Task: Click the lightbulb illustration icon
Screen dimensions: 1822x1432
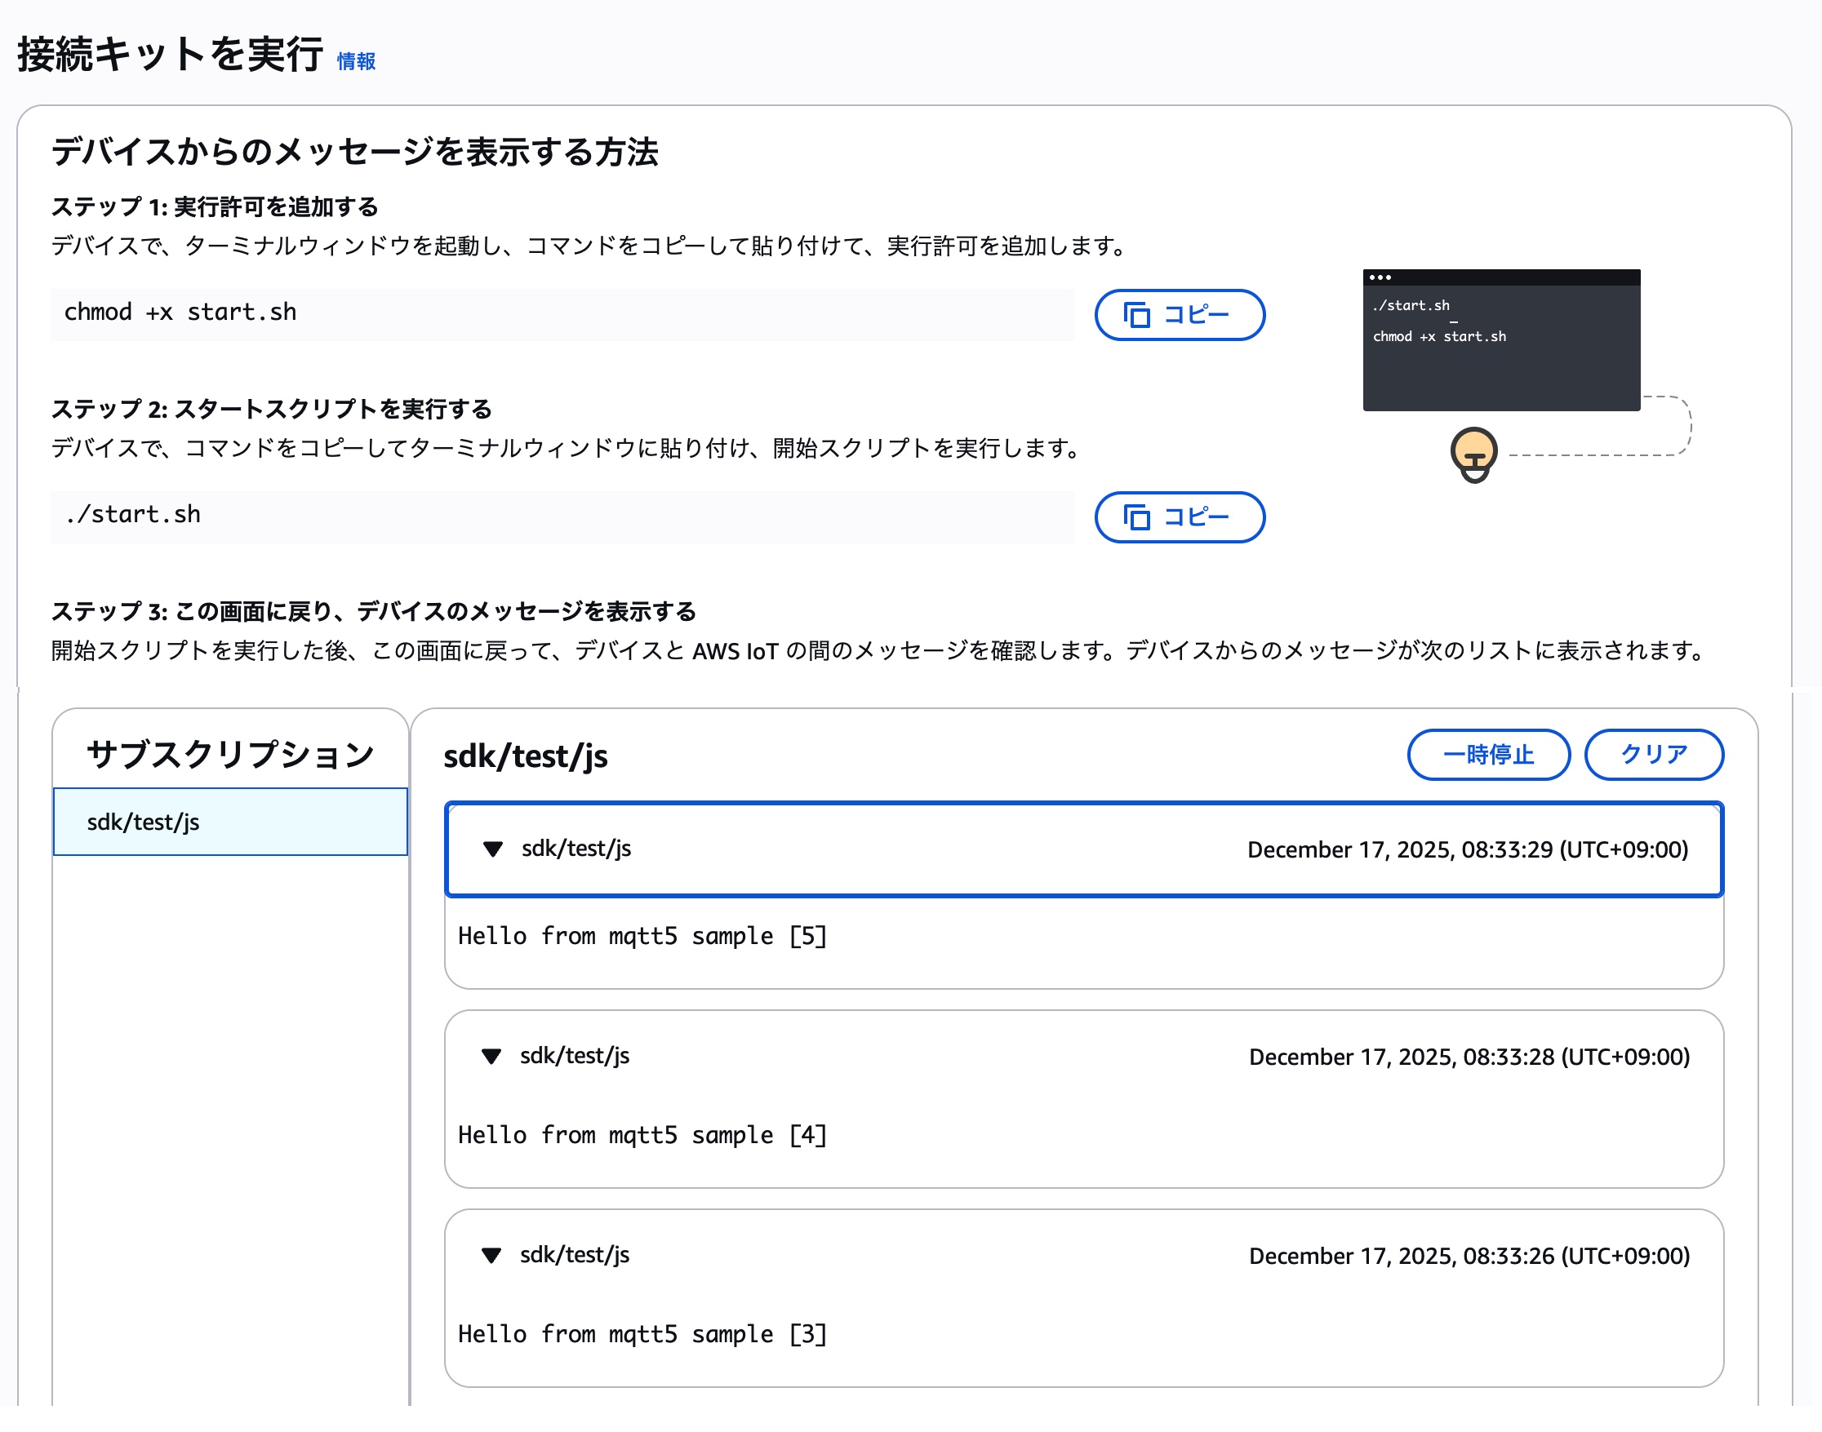Action: click(x=1473, y=455)
